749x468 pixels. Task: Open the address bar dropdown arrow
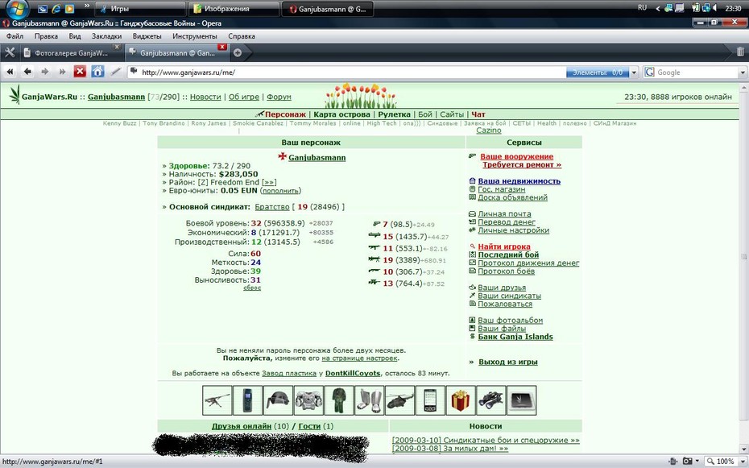[634, 72]
